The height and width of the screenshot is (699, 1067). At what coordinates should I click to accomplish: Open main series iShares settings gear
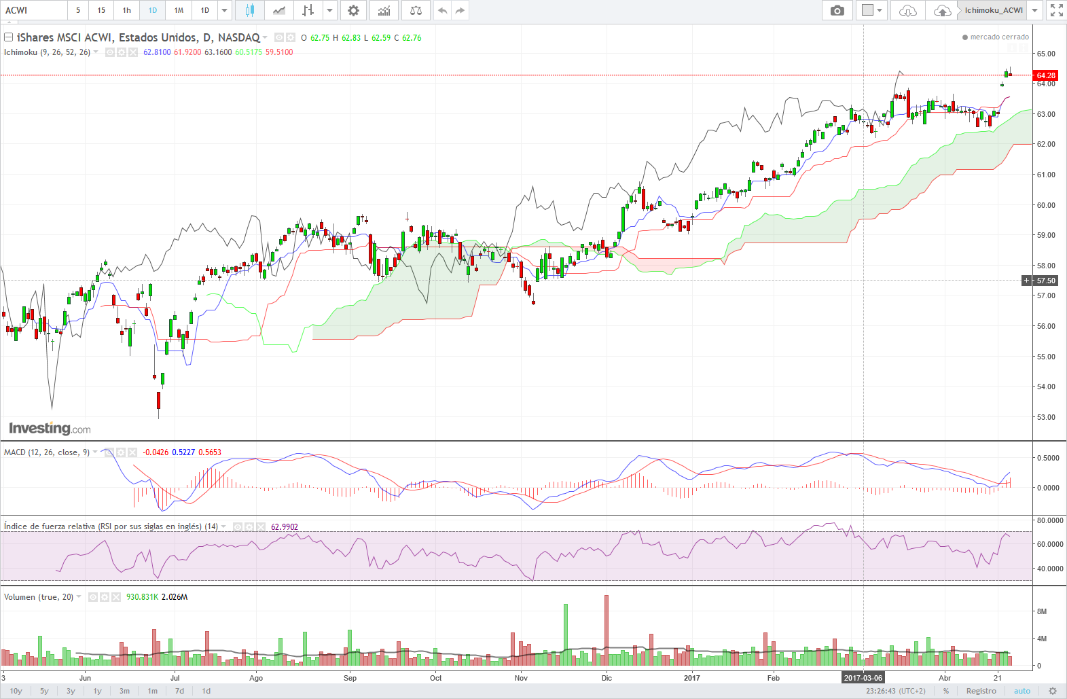[290, 38]
